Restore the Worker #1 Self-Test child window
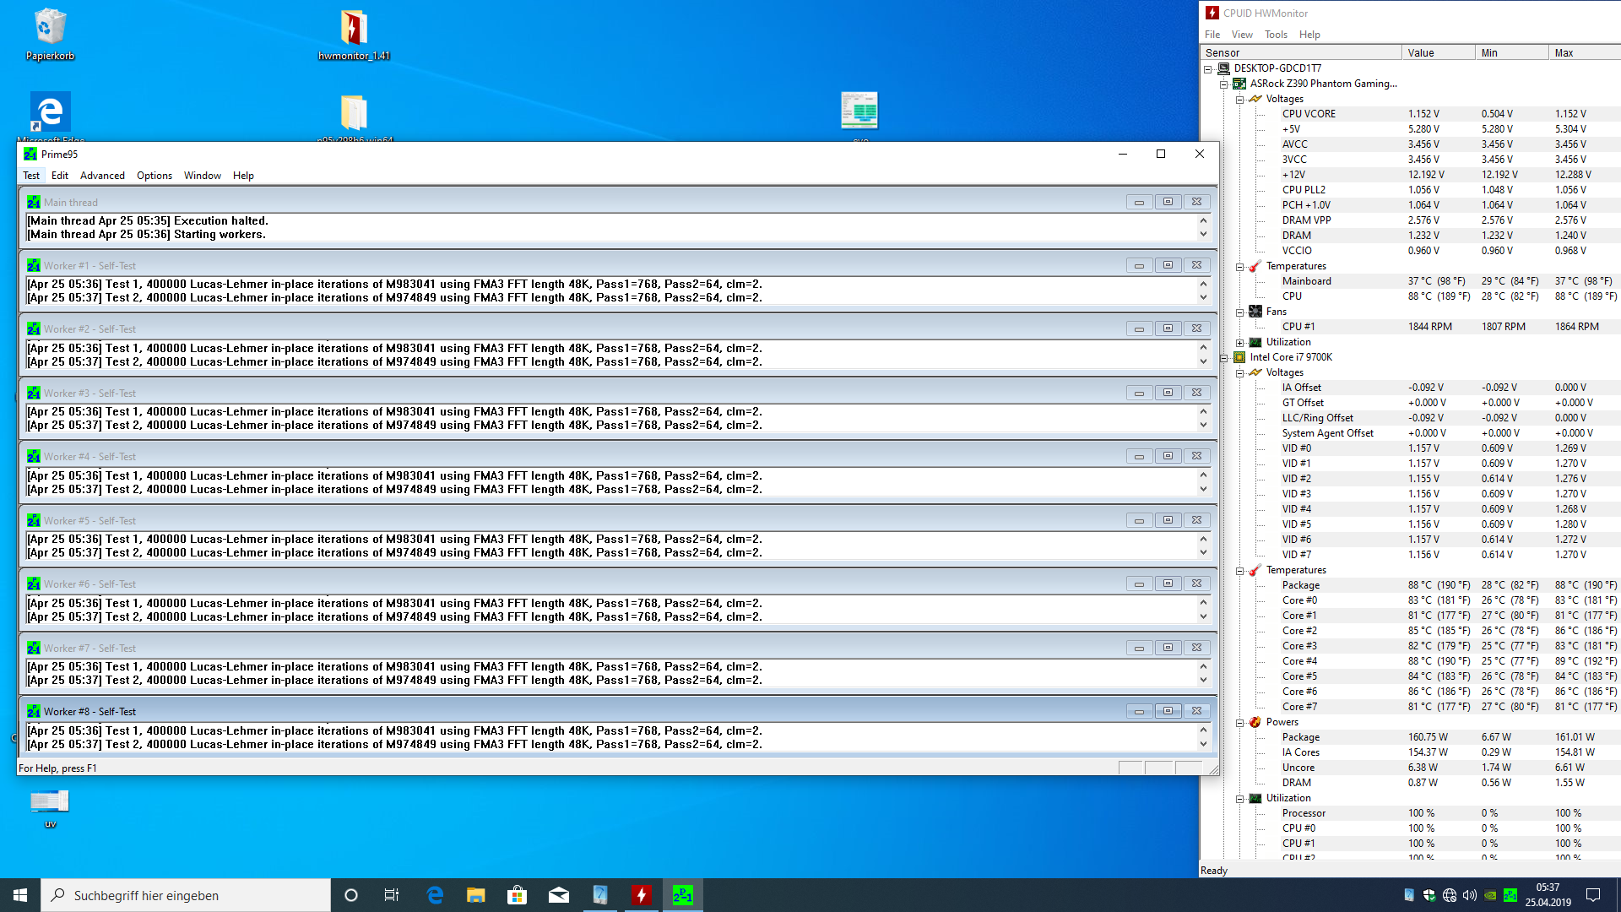1621x912 pixels. pos(1168,265)
